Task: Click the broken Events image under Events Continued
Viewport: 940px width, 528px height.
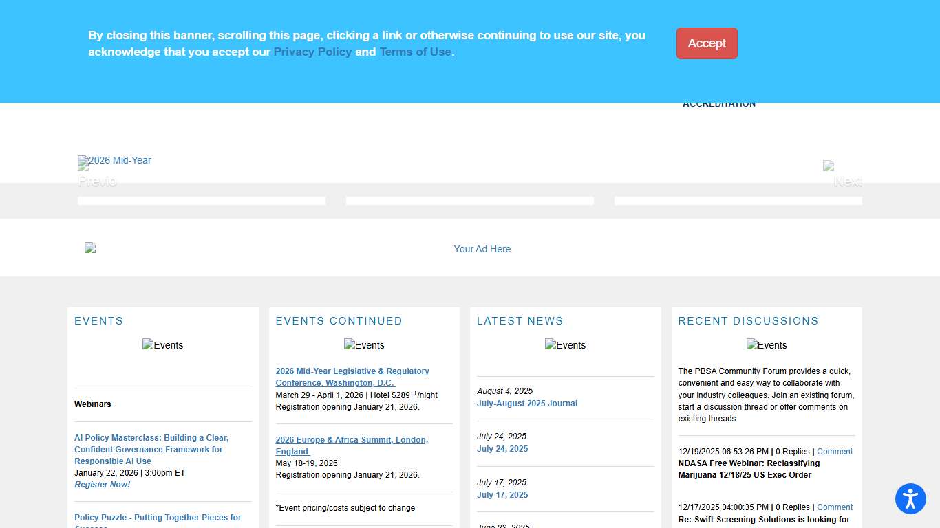Action: tap(364, 345)
